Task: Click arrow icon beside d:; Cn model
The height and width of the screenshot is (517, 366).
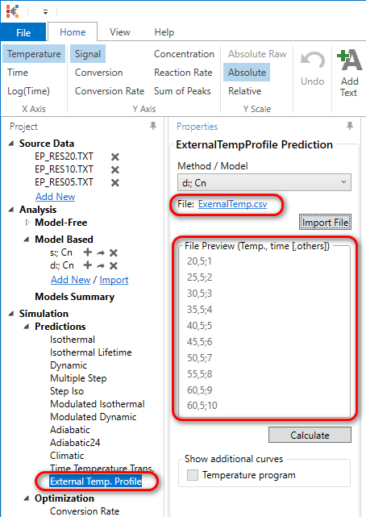Action: pyautogui.click(x=101, y=265)
